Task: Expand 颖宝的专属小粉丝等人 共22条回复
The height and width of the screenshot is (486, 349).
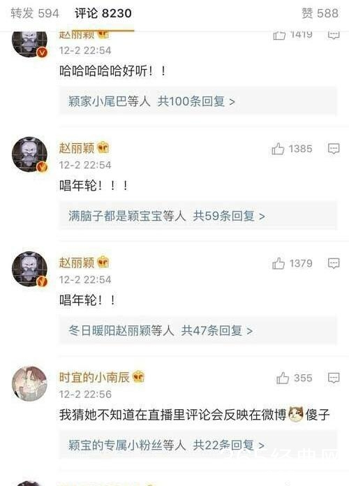Action: (198, 445)
